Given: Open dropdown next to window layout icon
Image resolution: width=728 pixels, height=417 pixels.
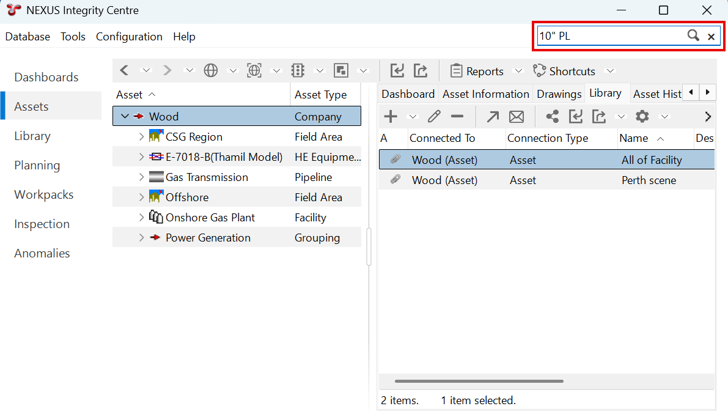Looking at the screenshot, I should pos(364,71).
